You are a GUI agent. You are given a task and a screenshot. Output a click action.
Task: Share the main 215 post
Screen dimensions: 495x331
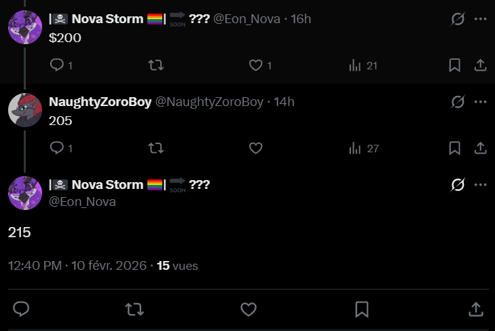tap(476, 309)
